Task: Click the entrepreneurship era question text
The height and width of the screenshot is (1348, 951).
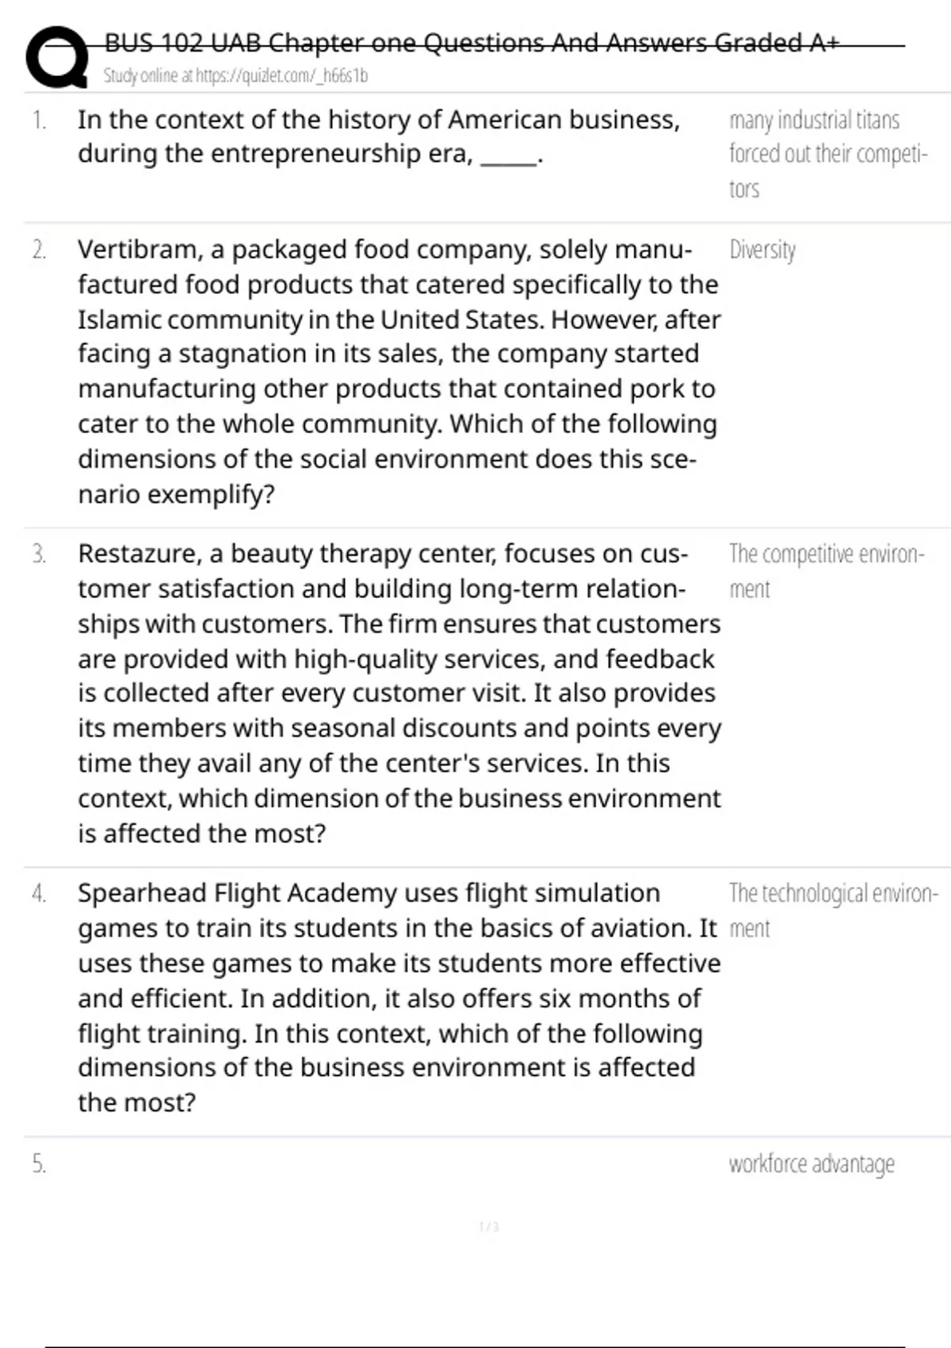Action: pyautogui.click(x=378, y=136)
